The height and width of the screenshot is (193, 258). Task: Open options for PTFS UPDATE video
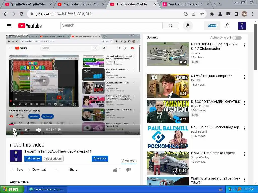pyautogui.click(x=245, y=45)
